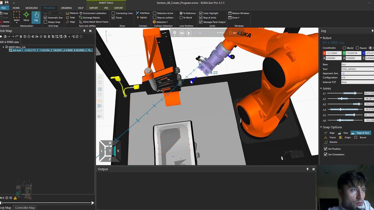This screenshot has height=210, width=374.
Task: Copy selection from the Clipboard group
Action: [x=4, y=13]
